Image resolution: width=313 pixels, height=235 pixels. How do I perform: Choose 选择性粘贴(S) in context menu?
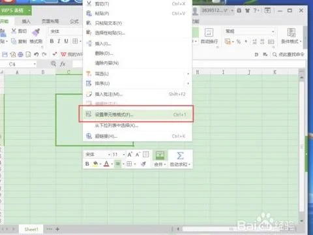coord(138,33)
